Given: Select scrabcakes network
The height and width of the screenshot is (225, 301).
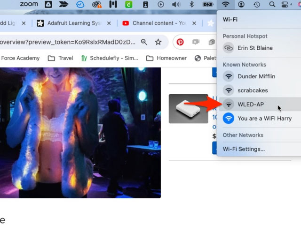Looking at the screenshot, I should click(x=260, y=90).
